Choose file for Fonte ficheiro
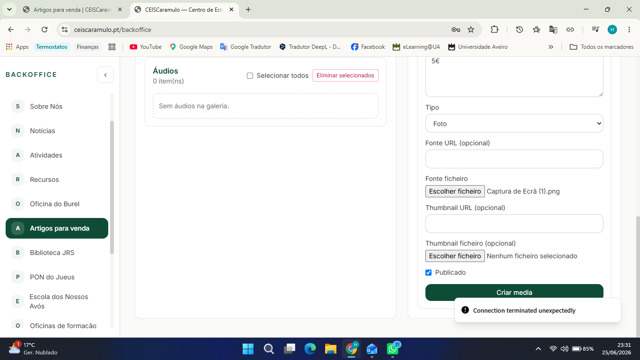 pyautogui.click(x=455, y=191)
